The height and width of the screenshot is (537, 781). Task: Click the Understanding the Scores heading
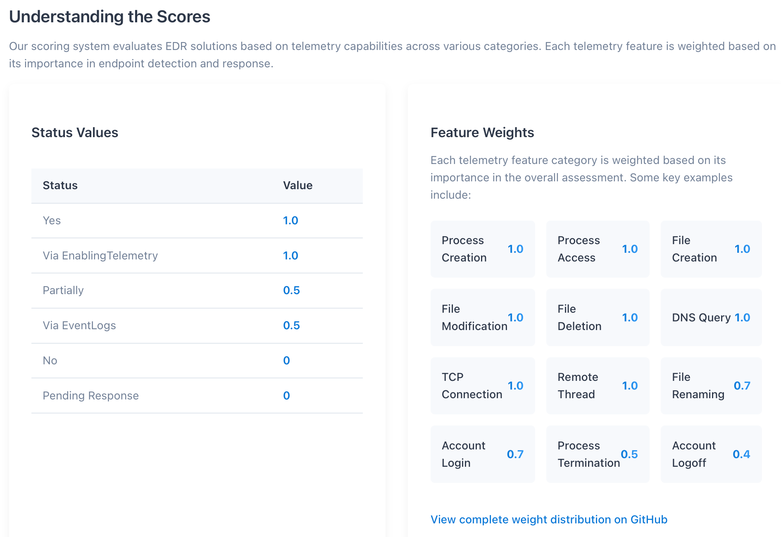point(110,17)
